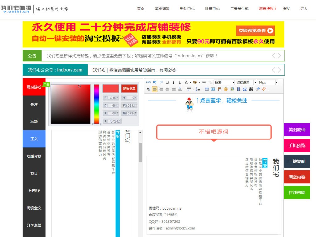The height and width of the screenshot is (237, 316).
Task: Toggle underline formatting
Action: coord(180,82)
